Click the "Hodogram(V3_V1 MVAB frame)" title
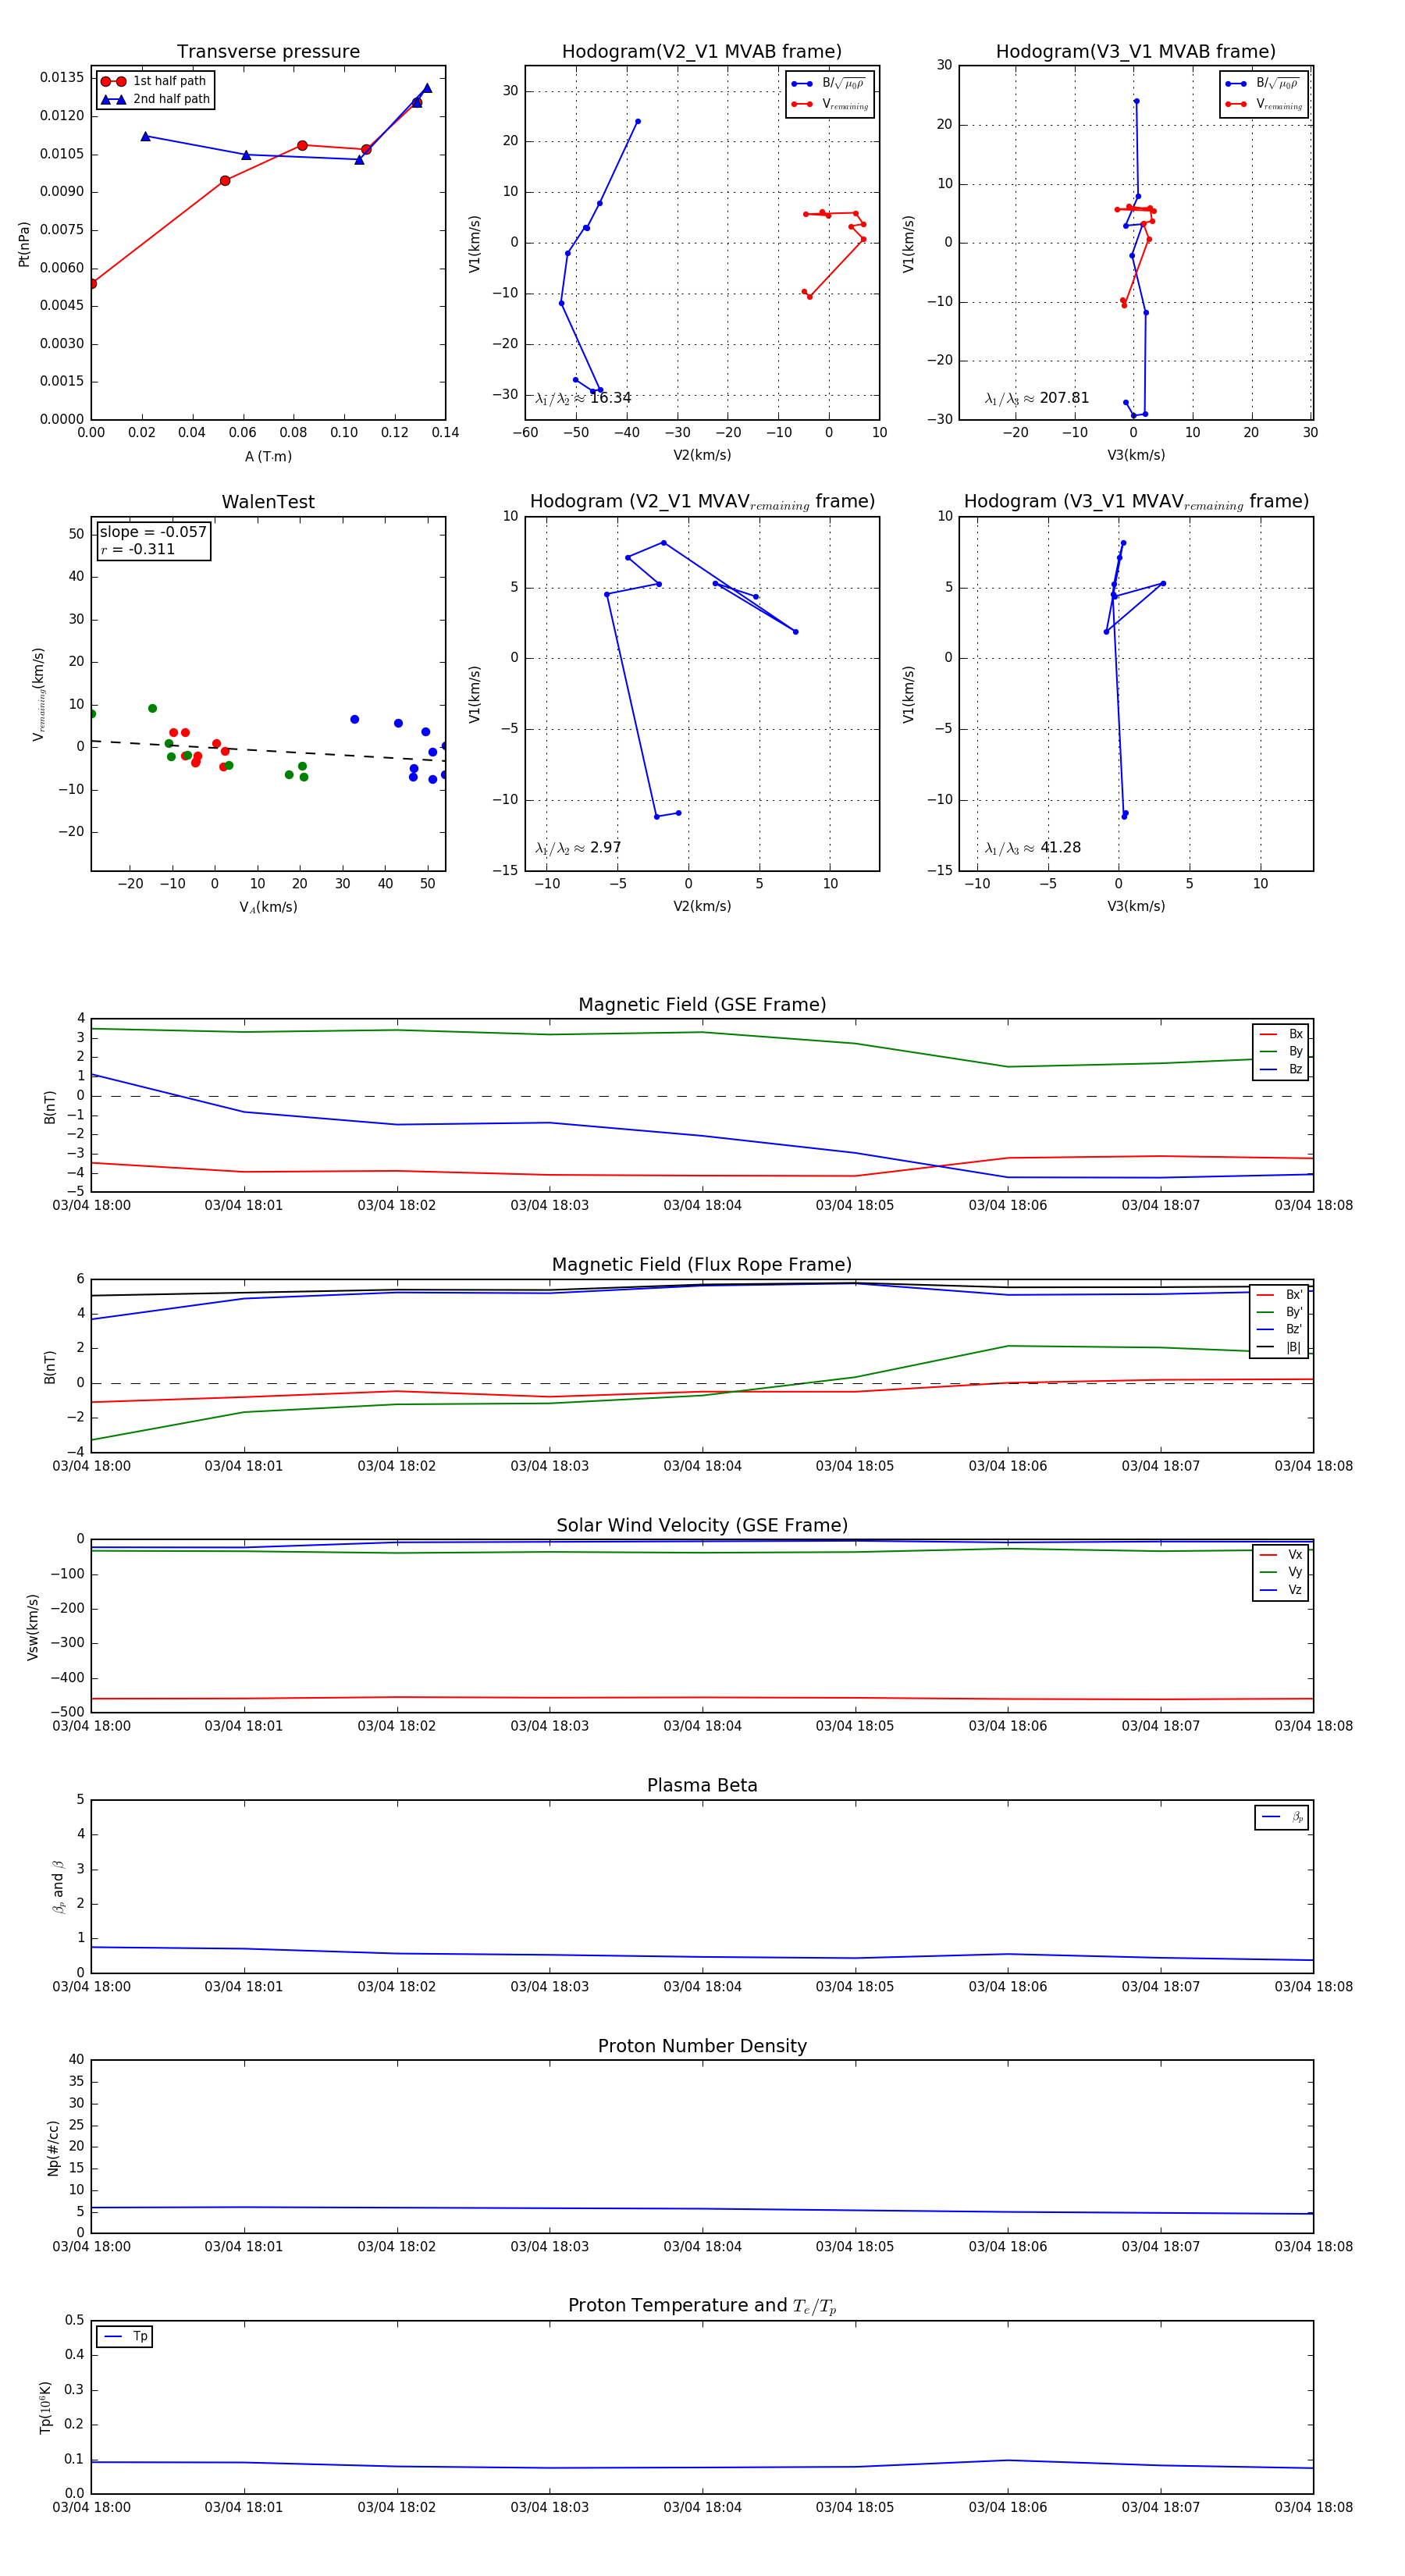This screenshot has width=1405, height=2576. click(1136, 52)
